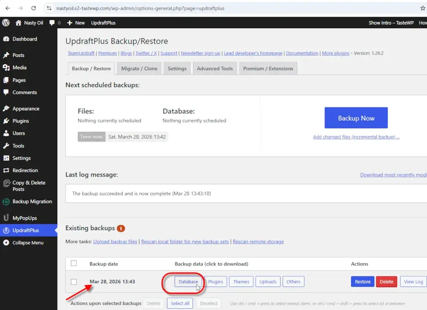Viewport: 427px width, 310px height.
Task: Open the Dashboard from the sidebar
Action: click(x=24, y=39)
